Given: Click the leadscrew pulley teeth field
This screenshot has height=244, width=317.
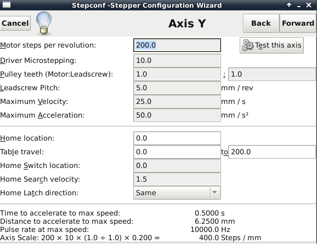Looking at the screenshot, I should (x=272, y=74).
